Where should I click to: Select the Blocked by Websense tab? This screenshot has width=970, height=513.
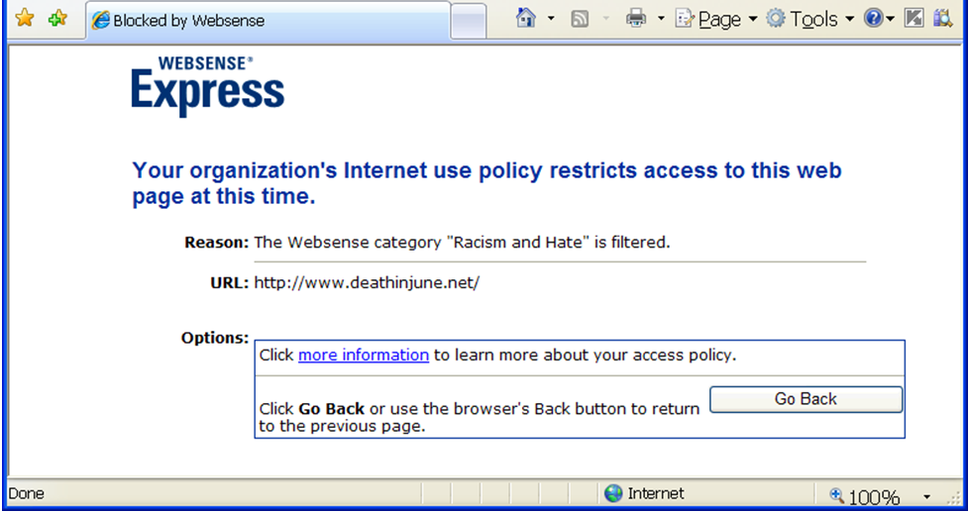[x=268, y=21]
